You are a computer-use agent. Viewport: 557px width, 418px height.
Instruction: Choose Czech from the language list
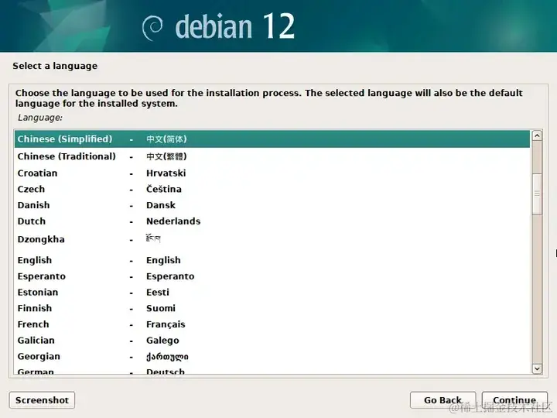point(272,189)
